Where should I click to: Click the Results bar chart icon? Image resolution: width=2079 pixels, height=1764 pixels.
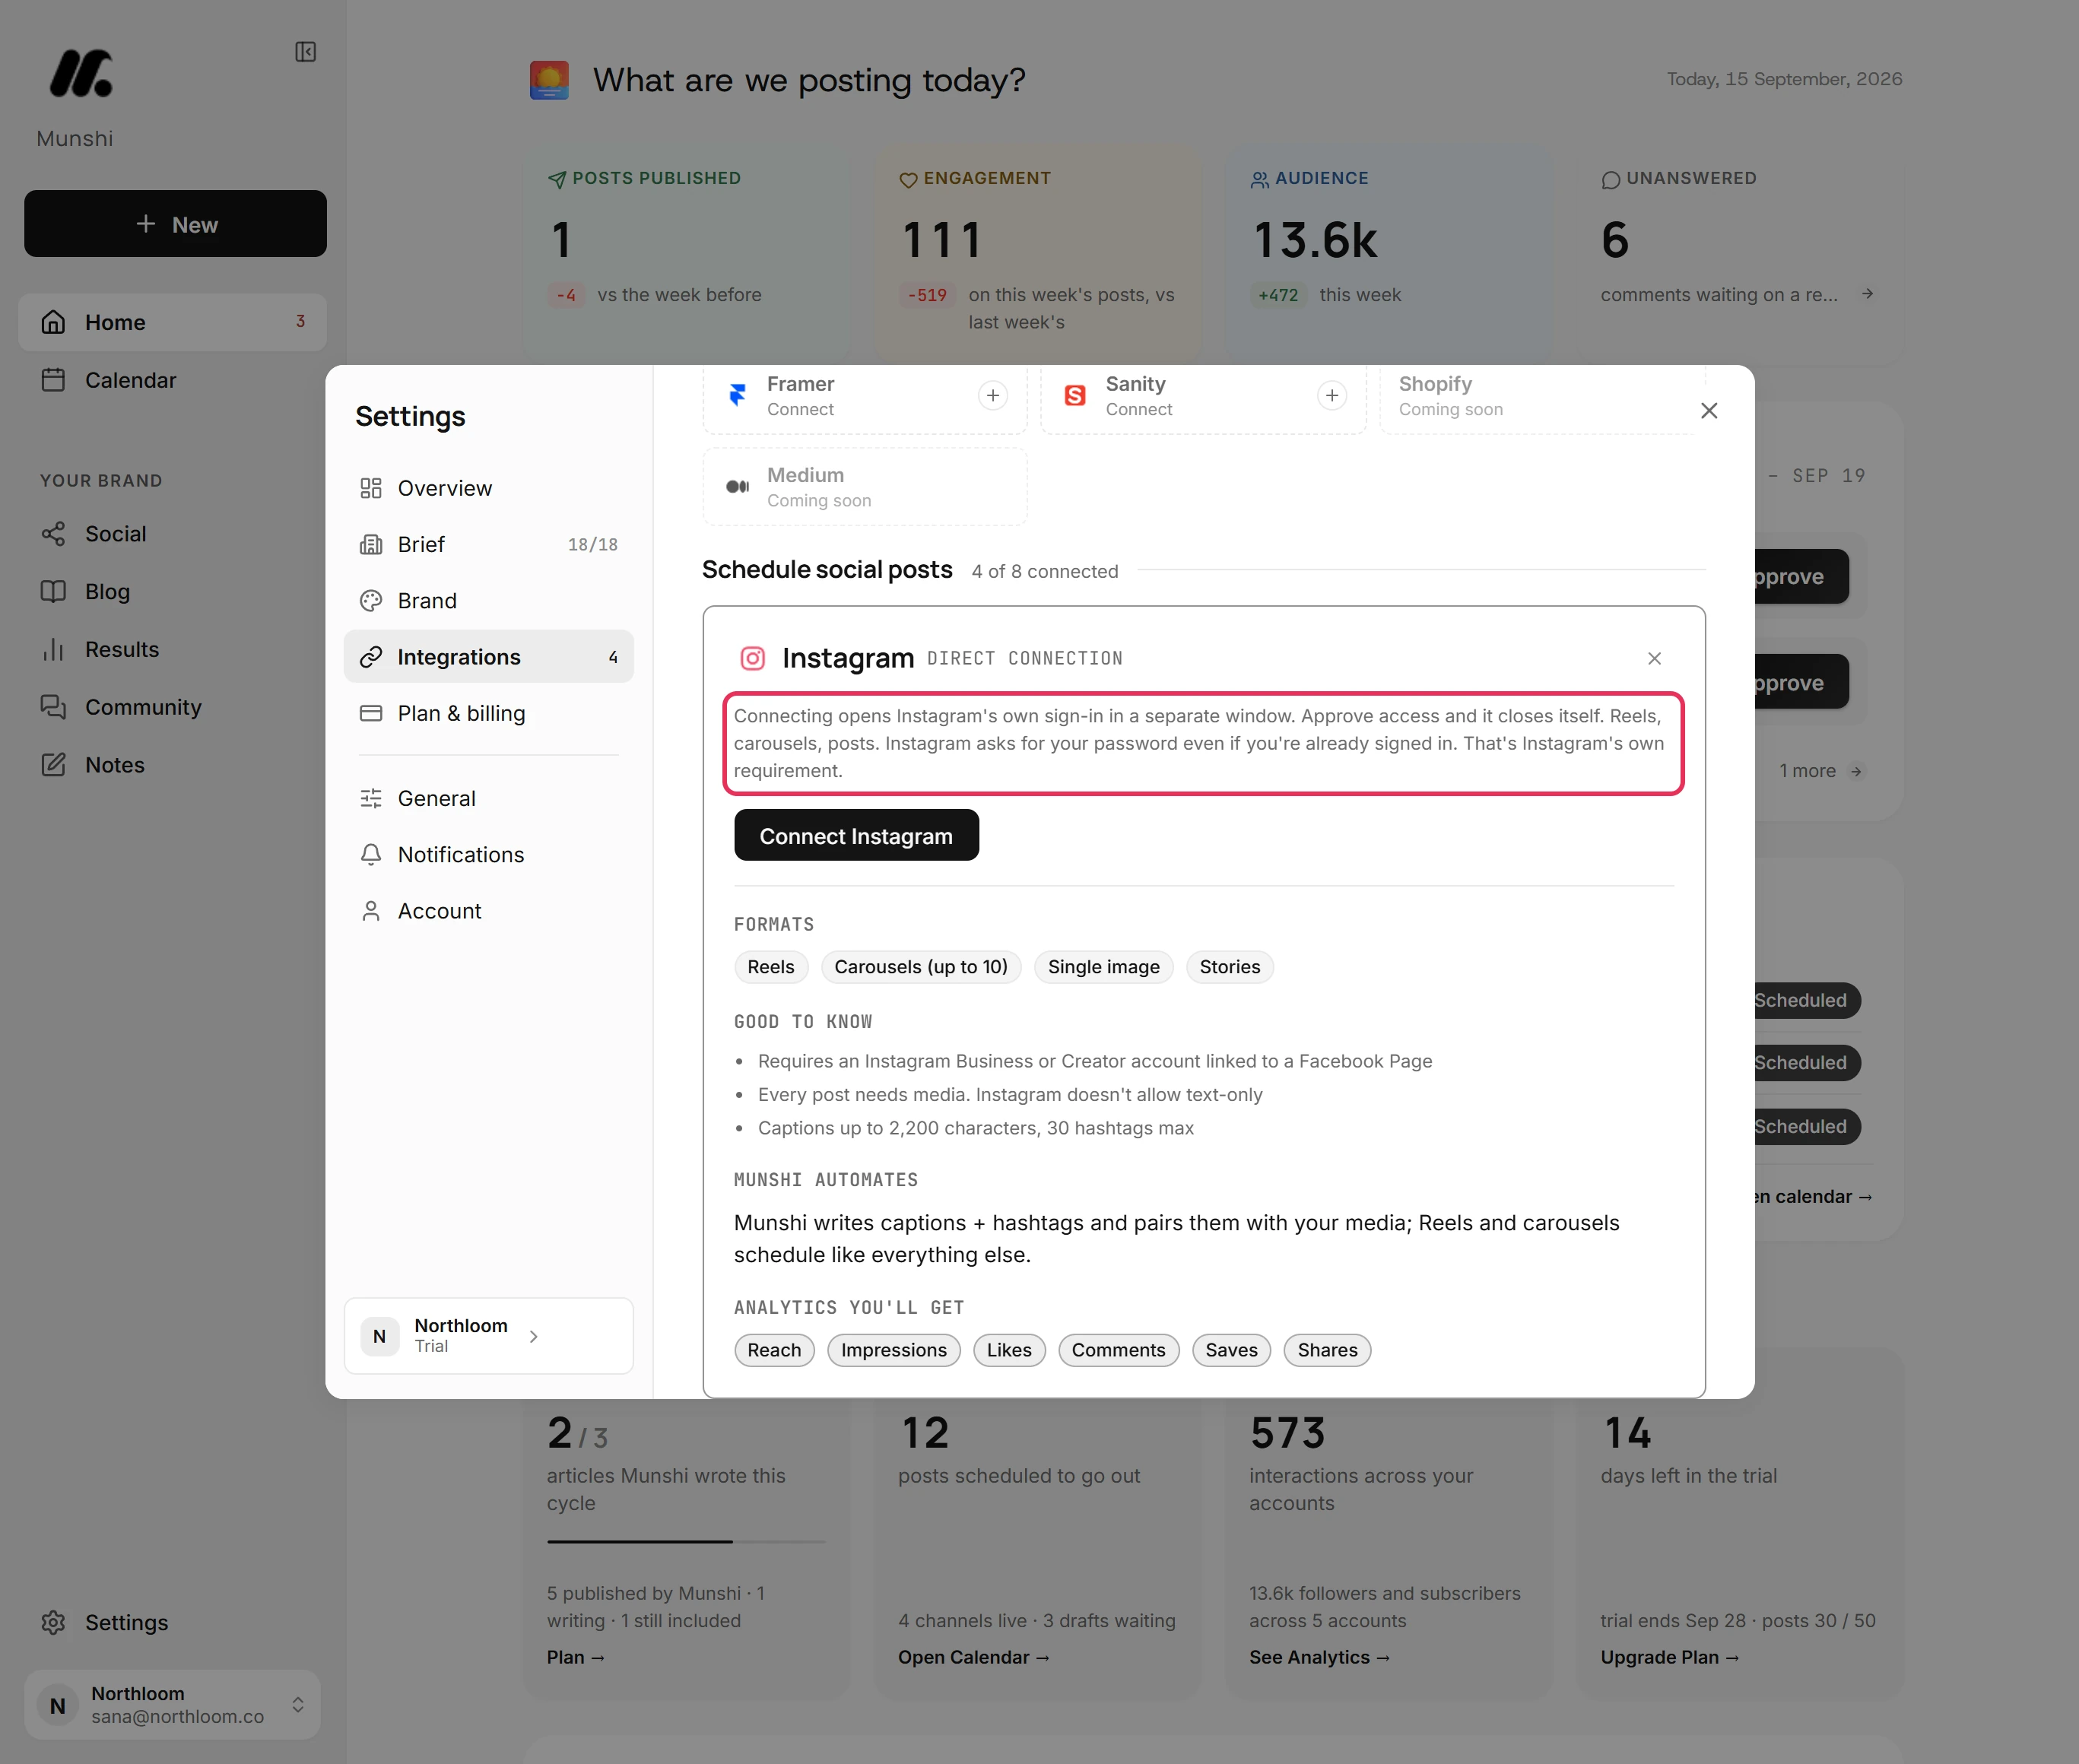(x=53, y=650)
